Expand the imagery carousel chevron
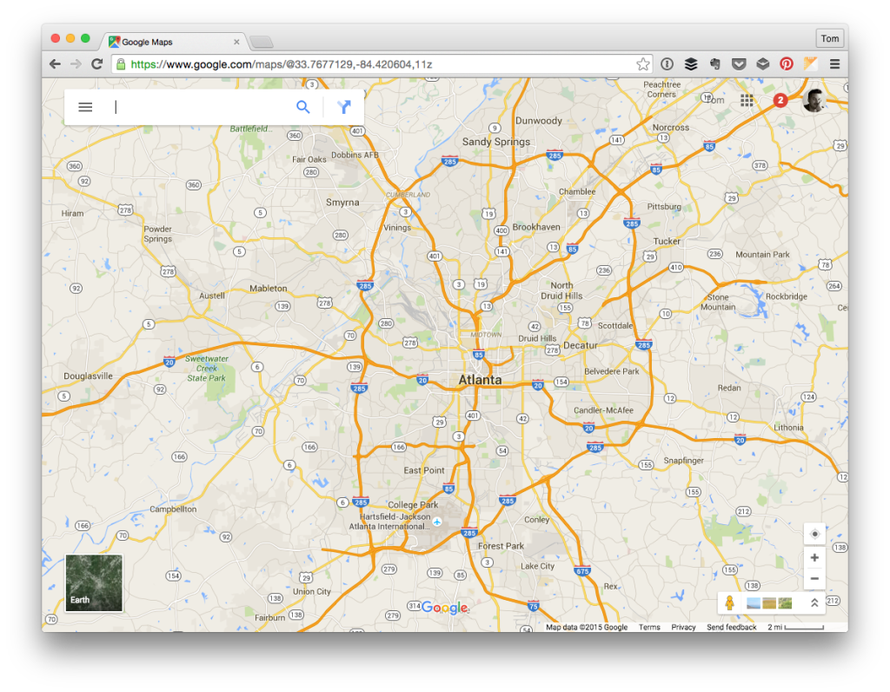 click(814, 602)
